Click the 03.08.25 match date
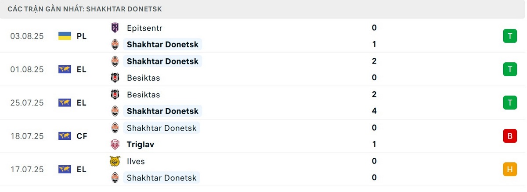 tap(27, 36)
